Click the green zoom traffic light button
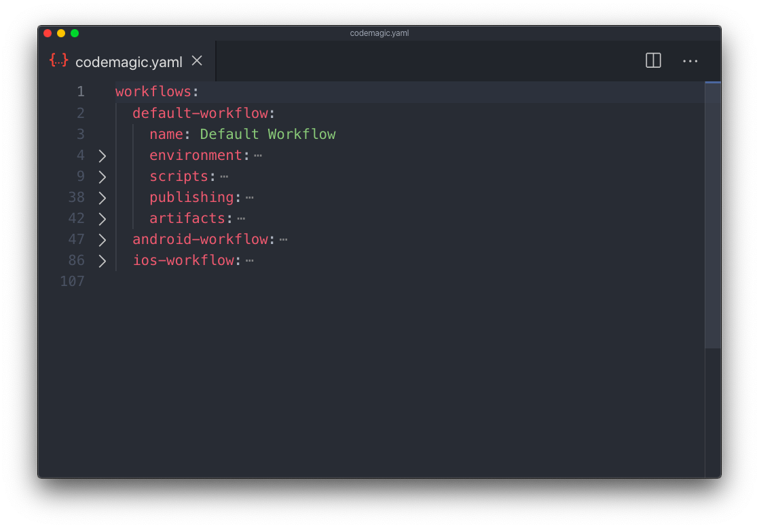This screenshot has width=759, height=528. (75, 33)
